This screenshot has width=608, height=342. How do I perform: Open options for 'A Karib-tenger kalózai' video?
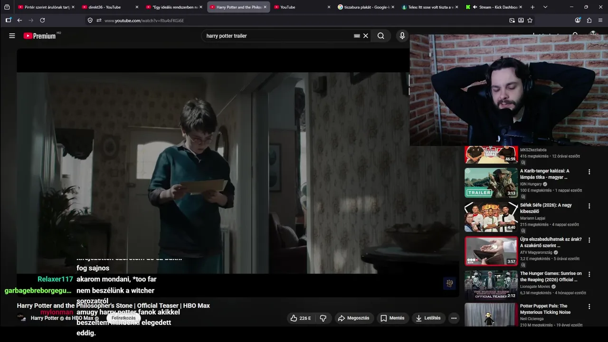[x=589, y=172]
